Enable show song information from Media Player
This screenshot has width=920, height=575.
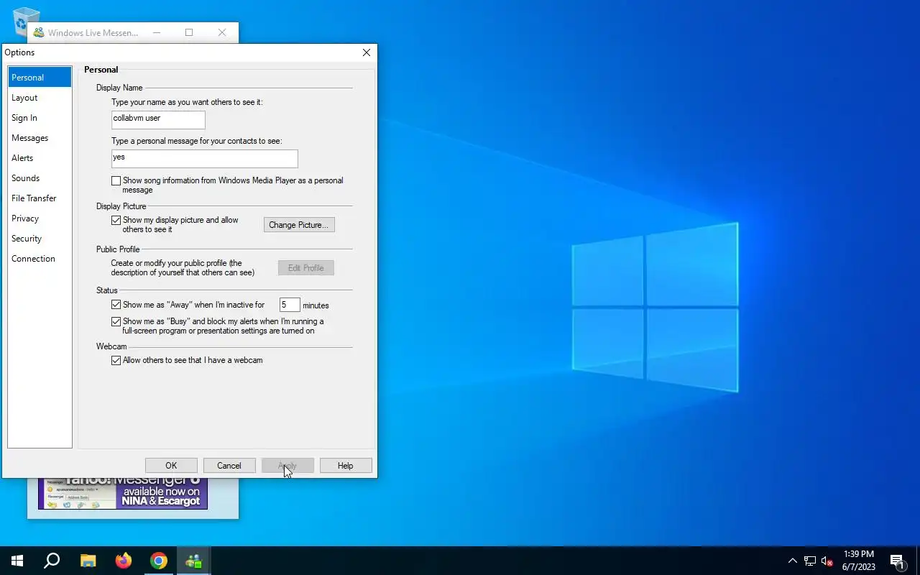tap(116, 181)
